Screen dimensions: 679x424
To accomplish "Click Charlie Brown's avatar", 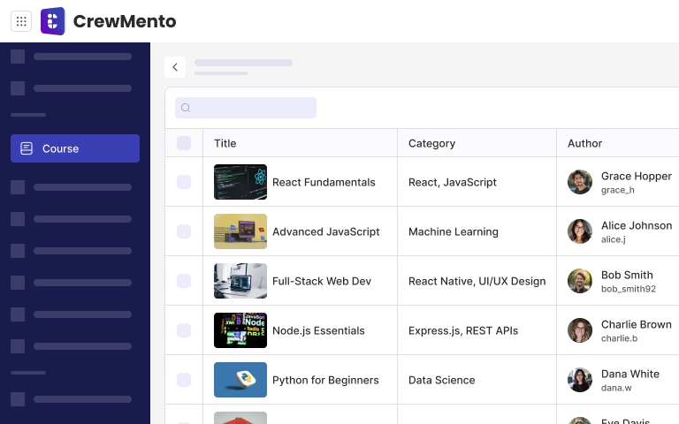I will (580, 330).
